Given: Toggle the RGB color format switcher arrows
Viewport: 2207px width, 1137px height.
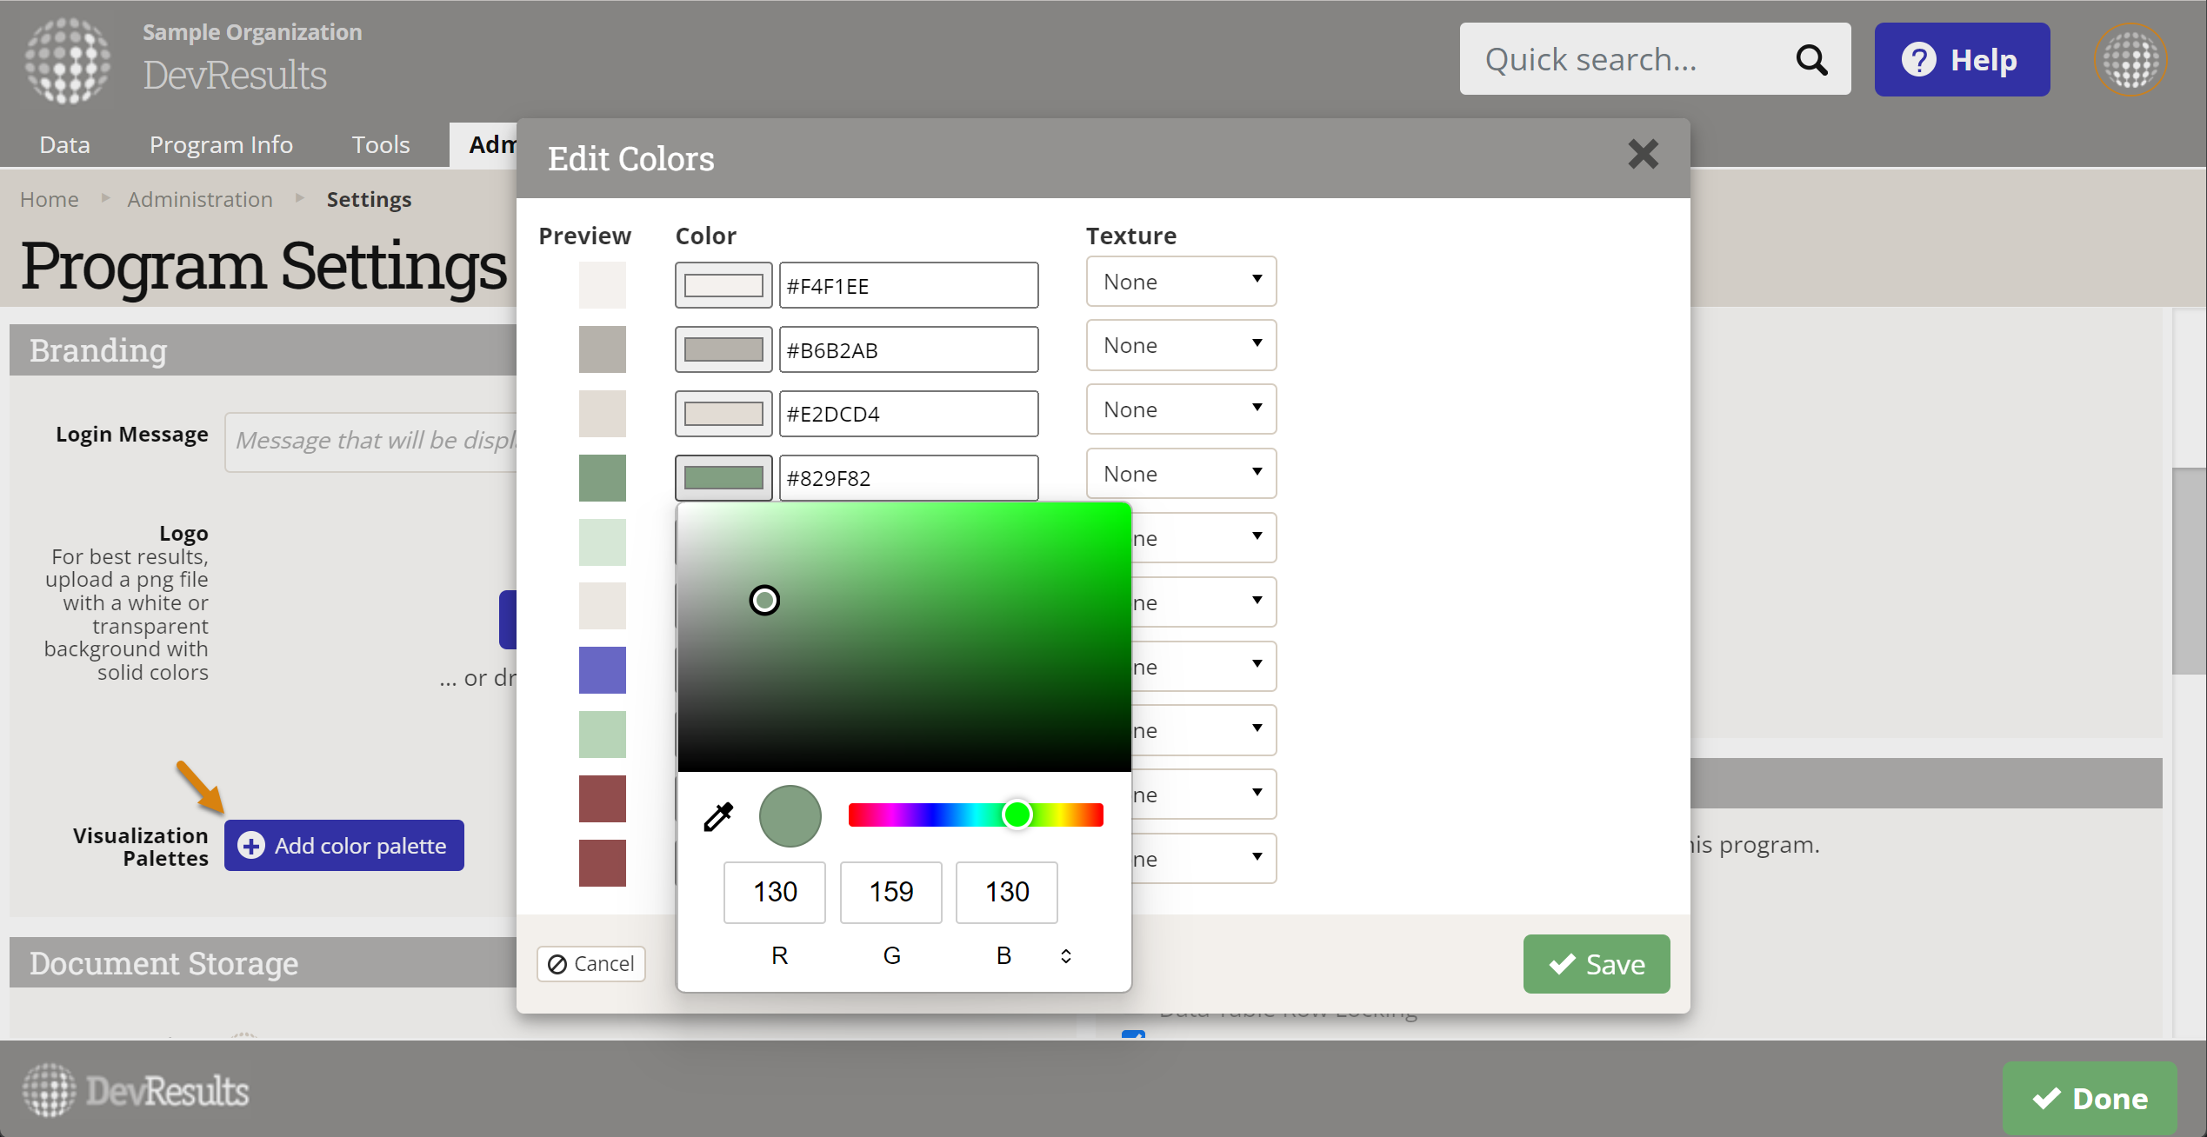Looking at the screenshot, I should point(1066,956).
